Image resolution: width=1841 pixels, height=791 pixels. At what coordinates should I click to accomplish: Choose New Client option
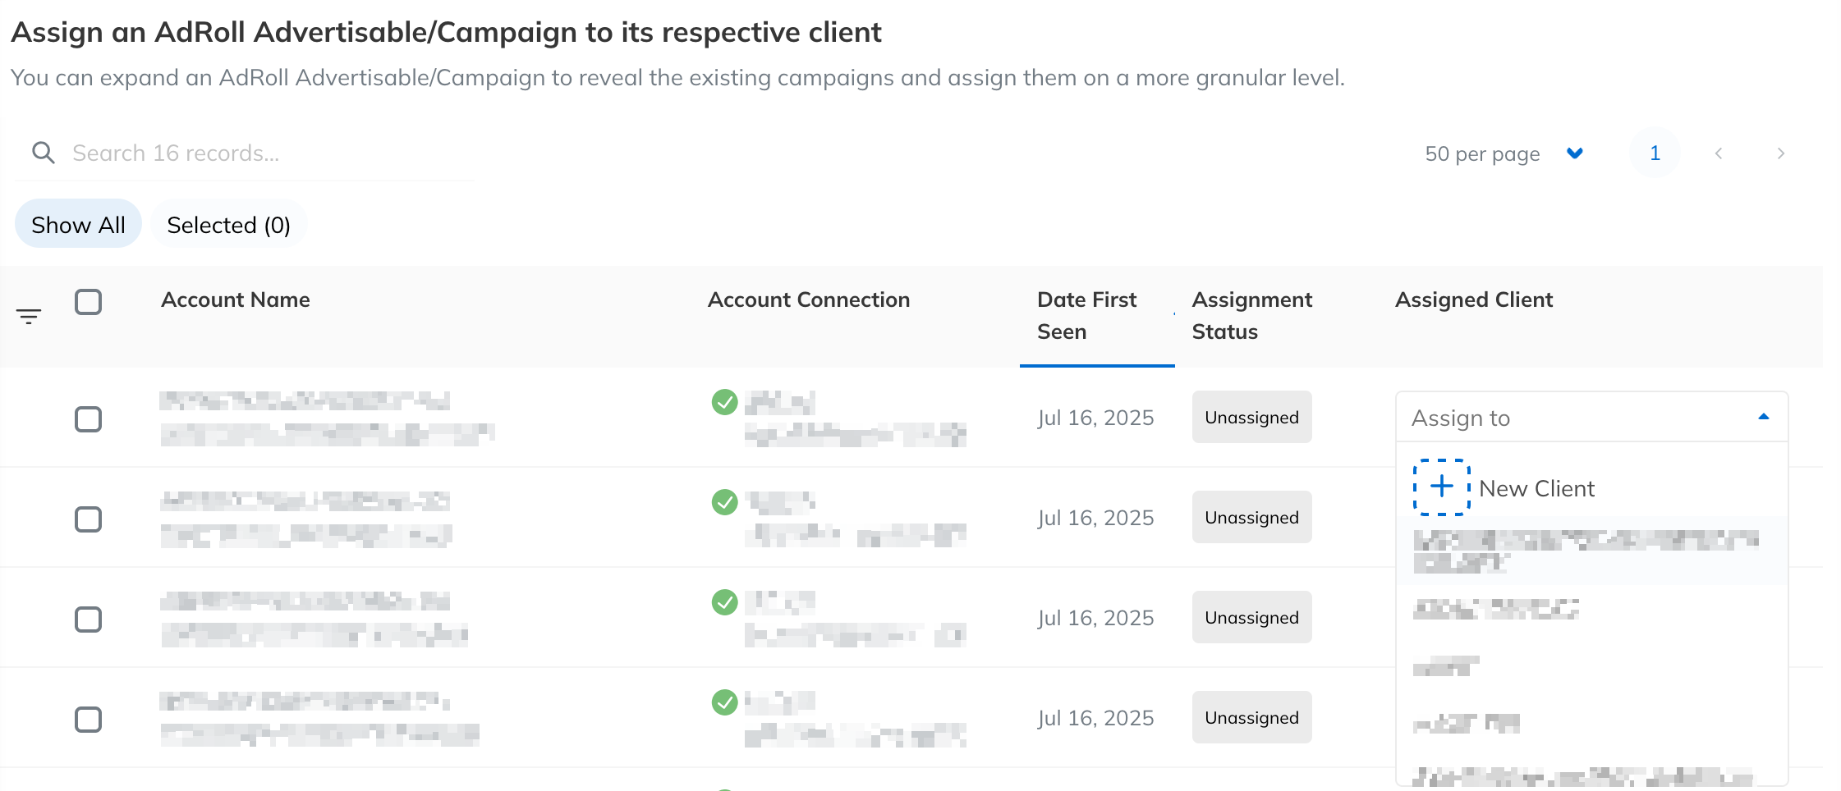click(x=1591, y=487)
